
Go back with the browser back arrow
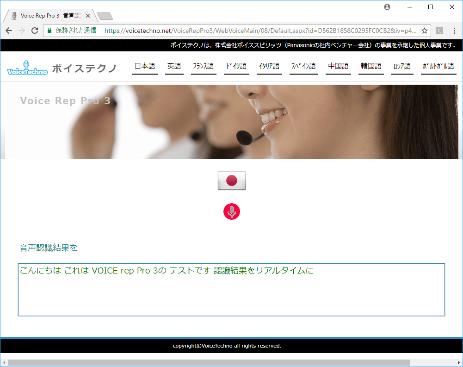(9, 31)
